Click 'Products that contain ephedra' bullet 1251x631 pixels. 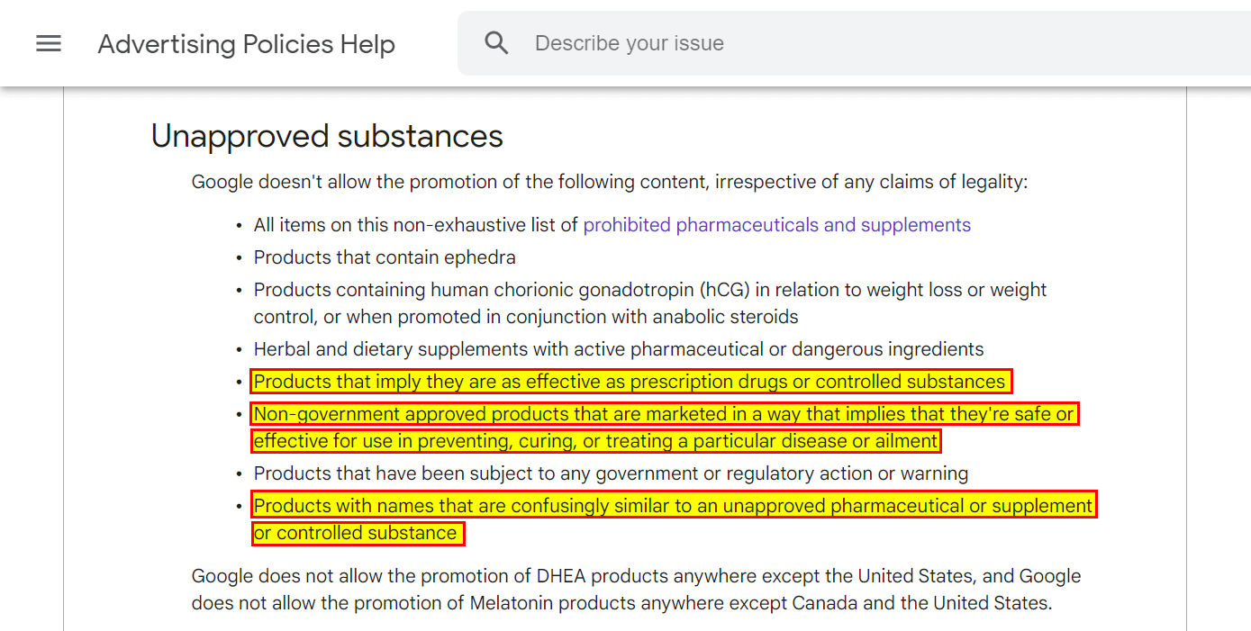click(385, 257)
